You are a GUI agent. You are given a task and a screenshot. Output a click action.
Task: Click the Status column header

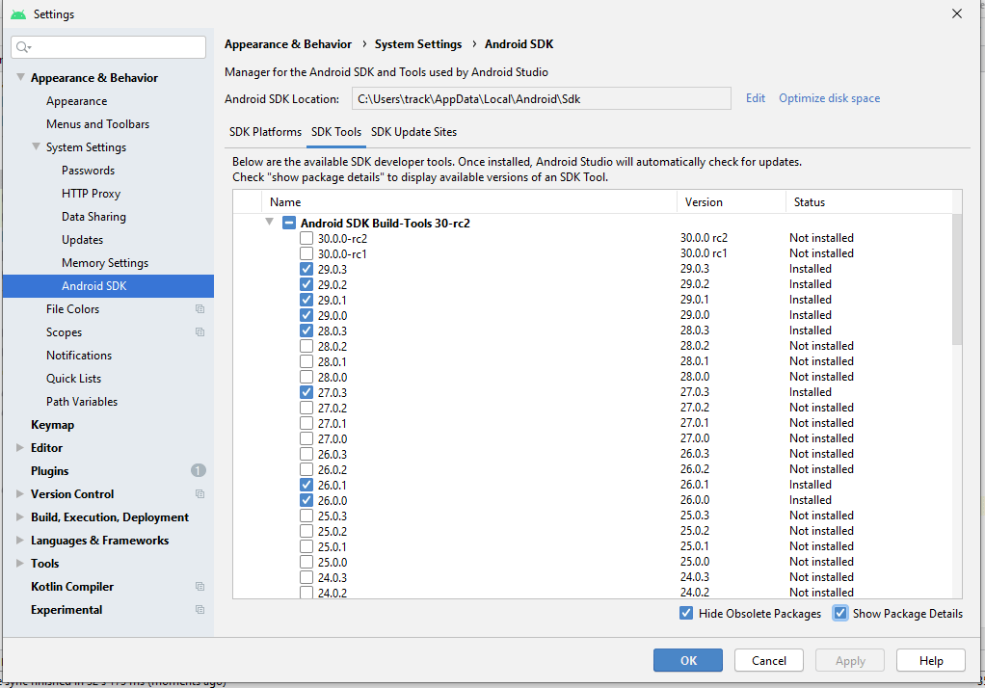[x=868, y=202]
